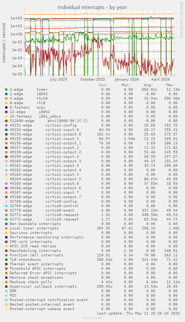Select the virtio1-output.0 legend label
This screenshot has width=185, height=322.
pyautogui.click(x=63, y=134)
